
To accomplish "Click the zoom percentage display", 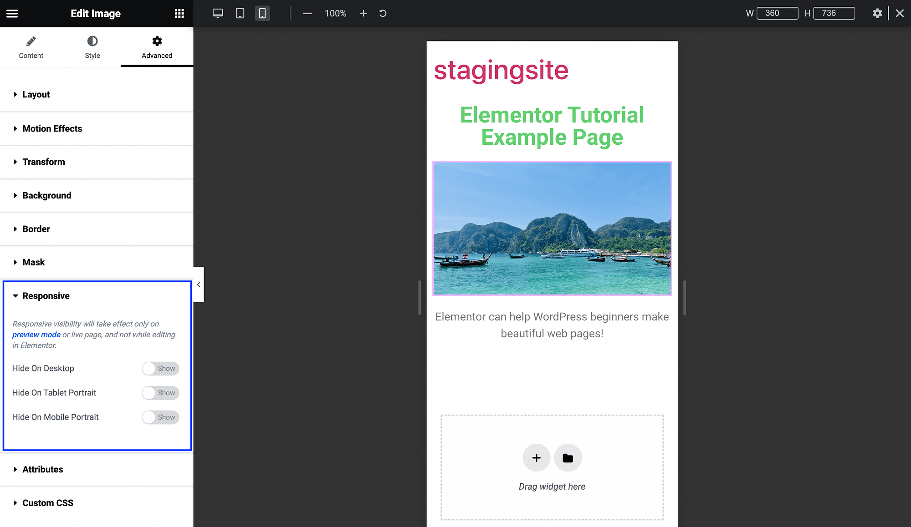I will point(335,13).
